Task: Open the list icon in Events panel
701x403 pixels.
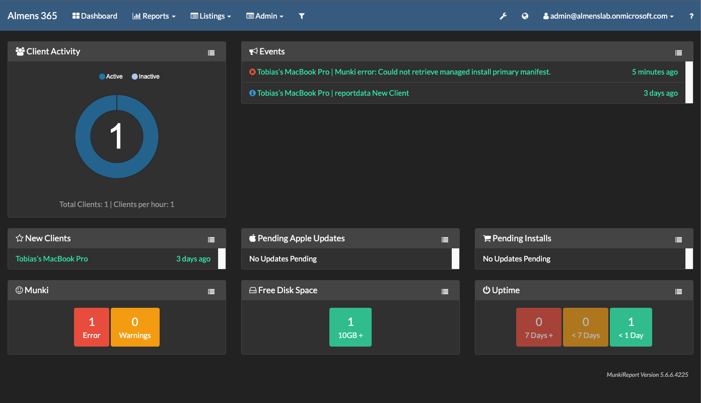Action: pos(678,52)
